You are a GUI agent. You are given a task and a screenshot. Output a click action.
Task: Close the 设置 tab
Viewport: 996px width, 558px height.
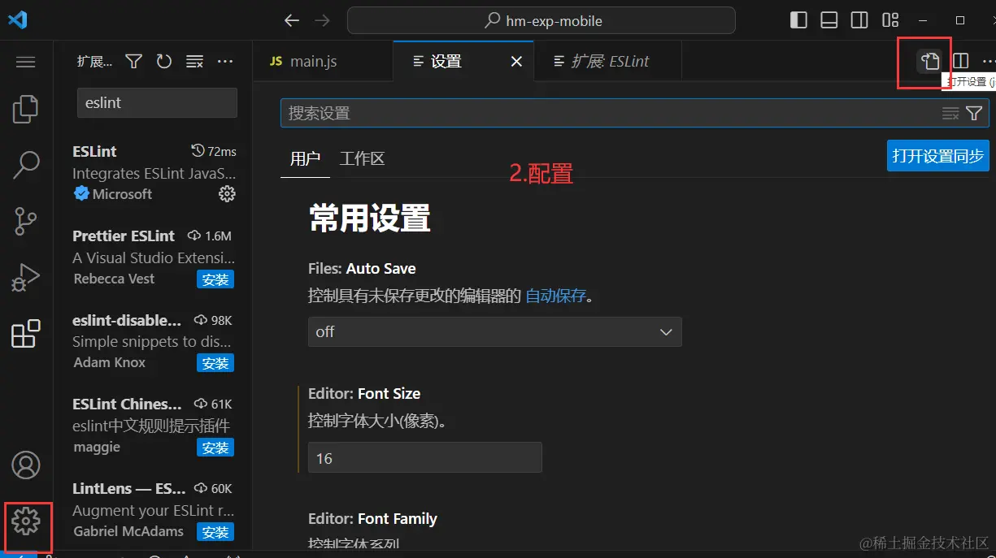point(516,62)
